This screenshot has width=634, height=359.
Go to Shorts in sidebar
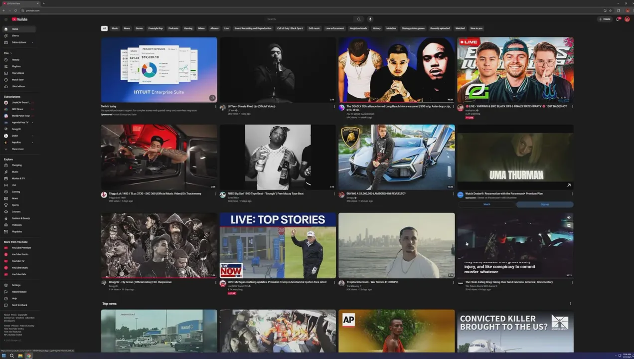tap(19, 35)
